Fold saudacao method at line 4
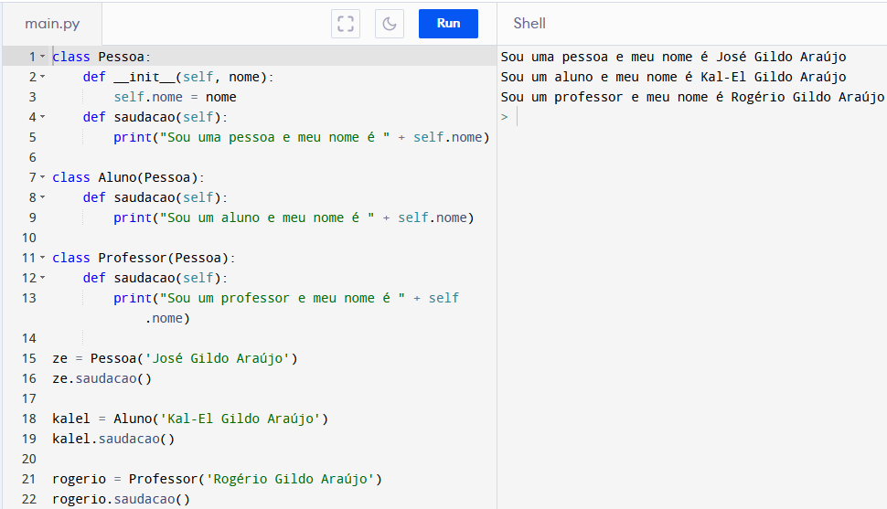The width and height of the screenshot is (887, 509). (x=42, y=117)
